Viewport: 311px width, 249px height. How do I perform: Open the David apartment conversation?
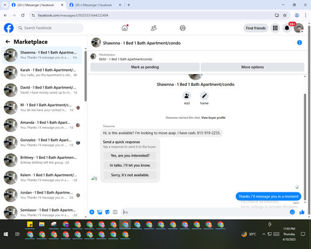click(42, 90)
